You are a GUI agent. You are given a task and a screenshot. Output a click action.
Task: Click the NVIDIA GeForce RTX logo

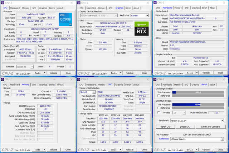pos(142,29)
